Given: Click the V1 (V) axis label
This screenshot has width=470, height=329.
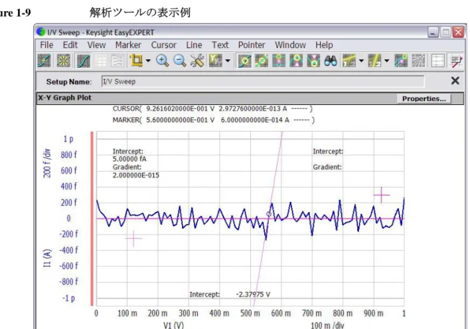Looking at the screenshot, I should (173, 325).
